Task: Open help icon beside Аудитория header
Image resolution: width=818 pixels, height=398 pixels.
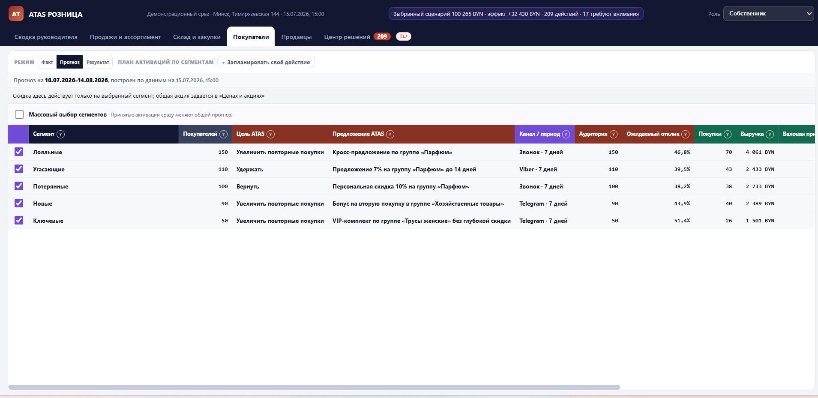Action: (x=614, y=134)
